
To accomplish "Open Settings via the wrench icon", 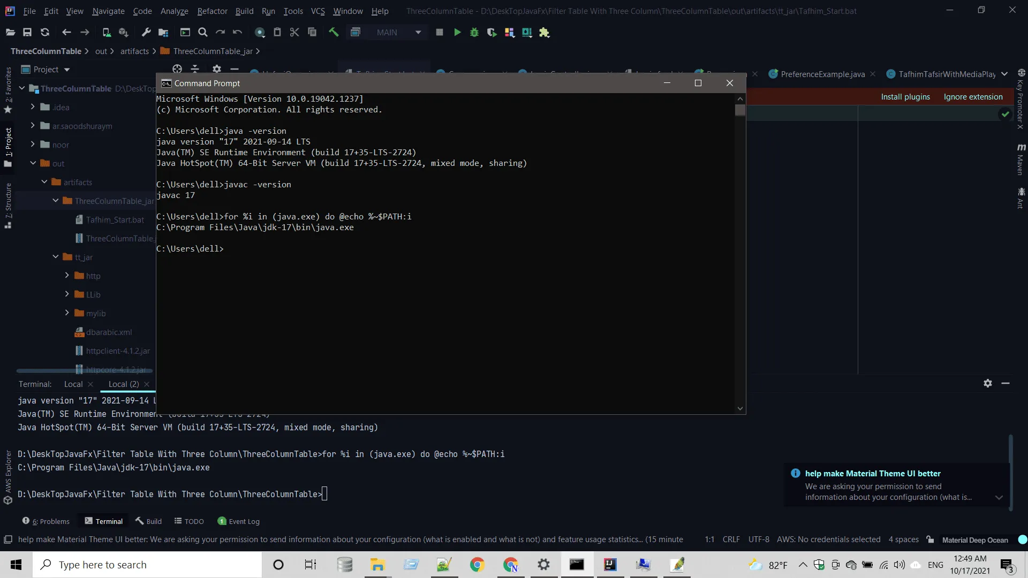I will [146, 33].
